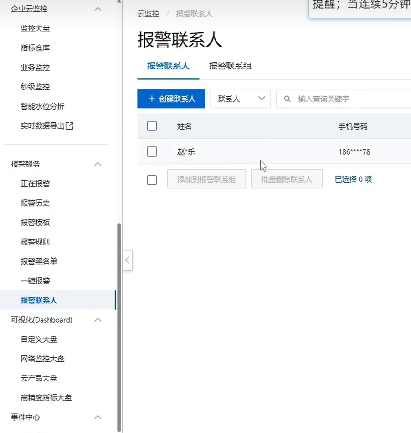Go to 报警规则 menu item
The width and height of the screenshot is (411, 433).
tap(35, 242)
